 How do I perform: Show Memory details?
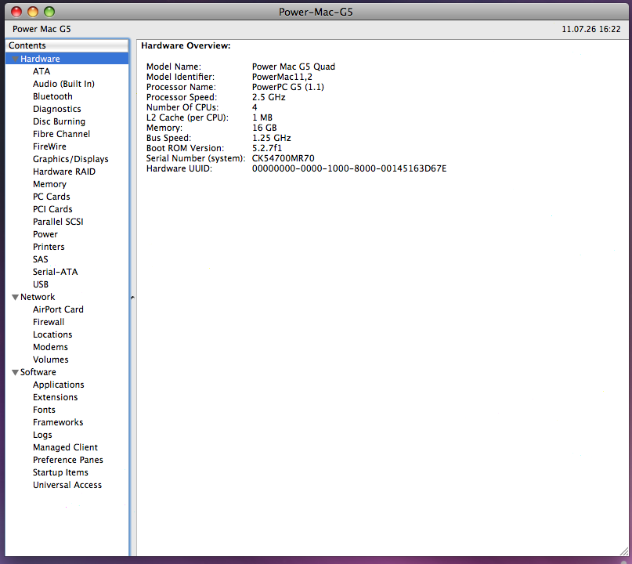49,184
